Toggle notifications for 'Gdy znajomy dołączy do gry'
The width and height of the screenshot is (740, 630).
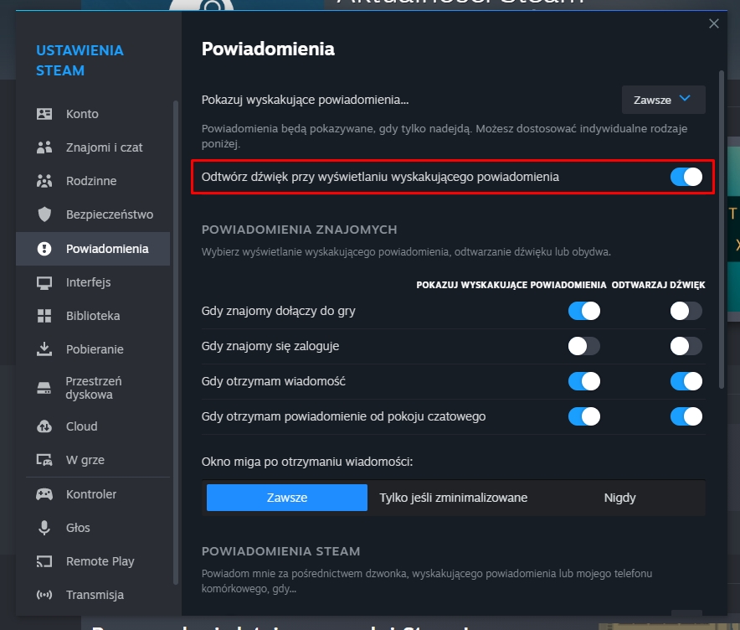click(x=584, y=311)
